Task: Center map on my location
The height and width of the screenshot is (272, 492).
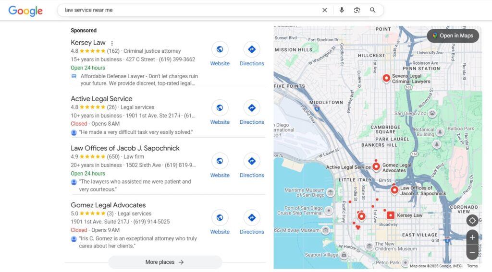Action: tap(472, 221)
